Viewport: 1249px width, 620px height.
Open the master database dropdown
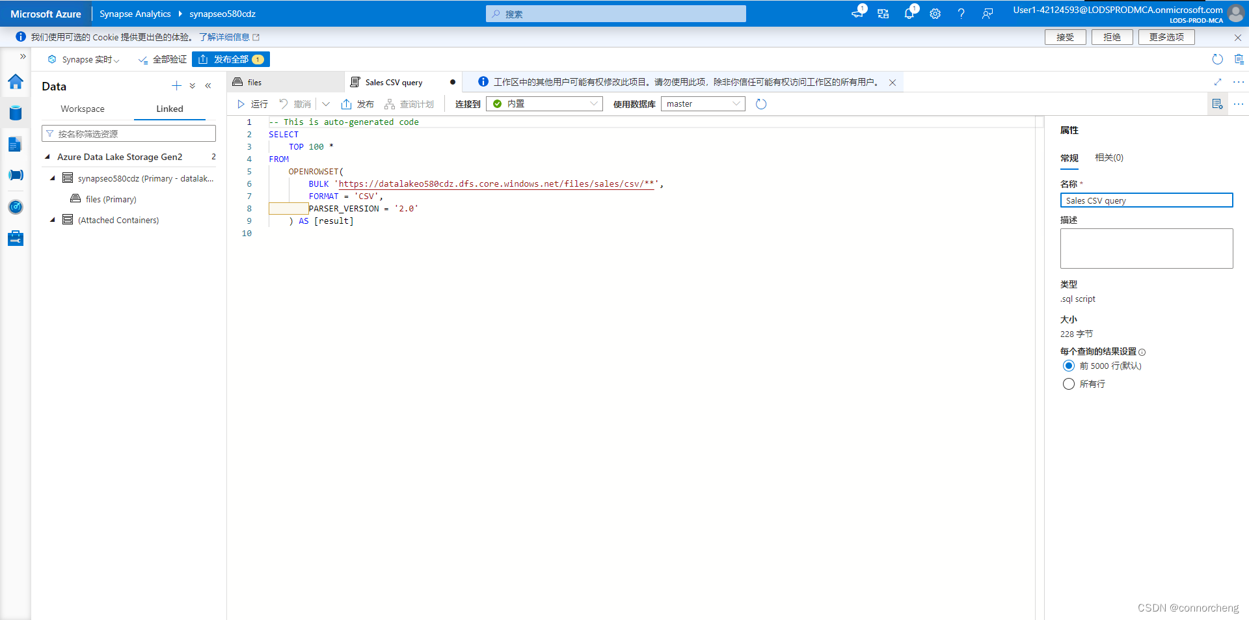pyautogui.click(x=703, y=104)
